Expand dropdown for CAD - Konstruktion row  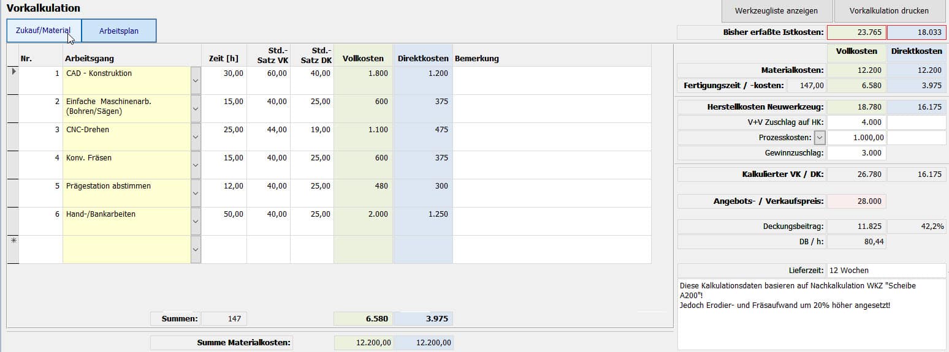tap(196, 81)
